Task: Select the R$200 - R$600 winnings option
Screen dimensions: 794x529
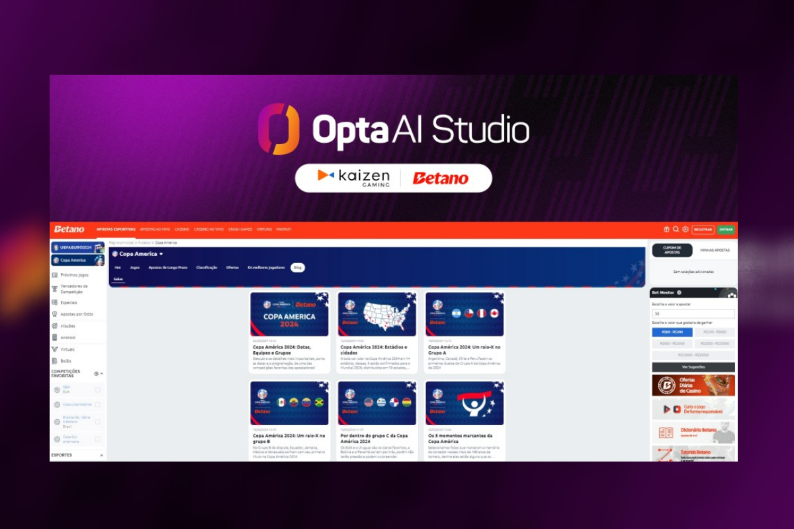Action: (x=715, y=333)
